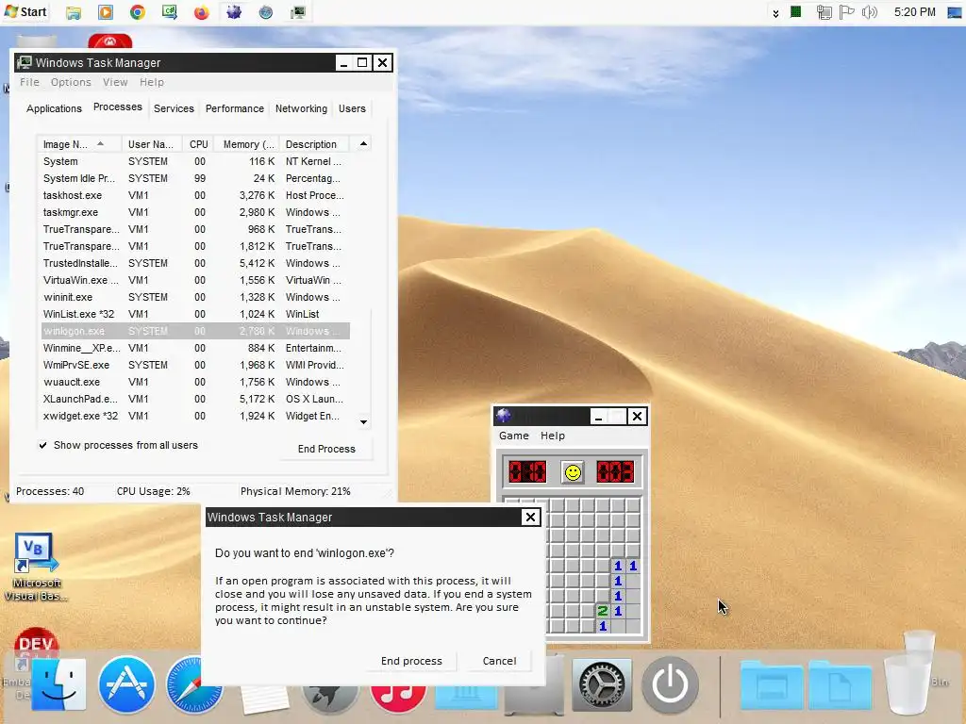966x724 pixels.
Task: Open System Preferences gear in the dock
Action: [x=602, y=684]
